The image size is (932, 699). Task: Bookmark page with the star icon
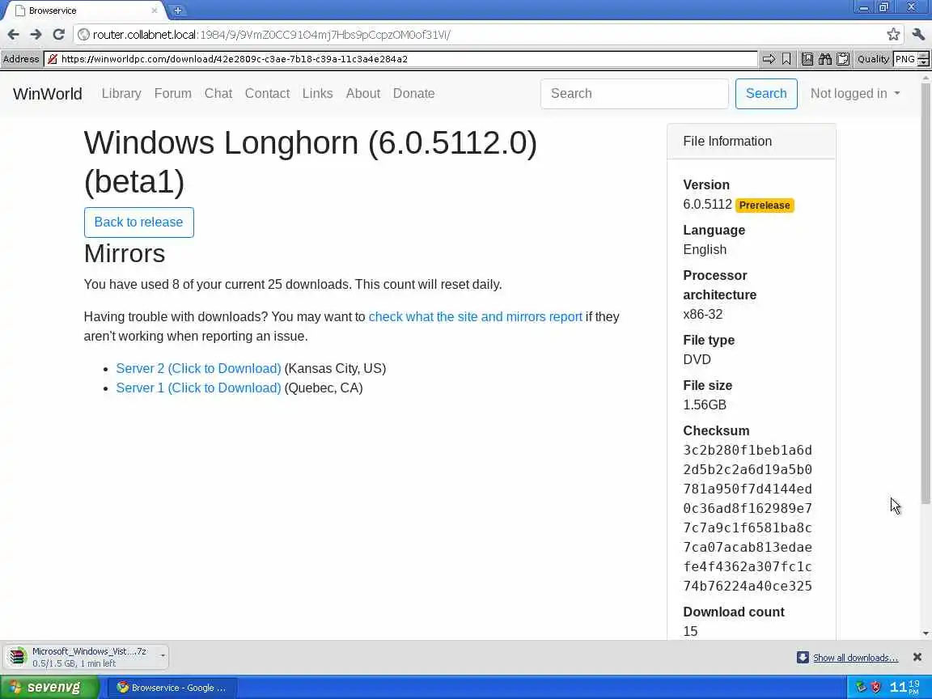point(893,35)
